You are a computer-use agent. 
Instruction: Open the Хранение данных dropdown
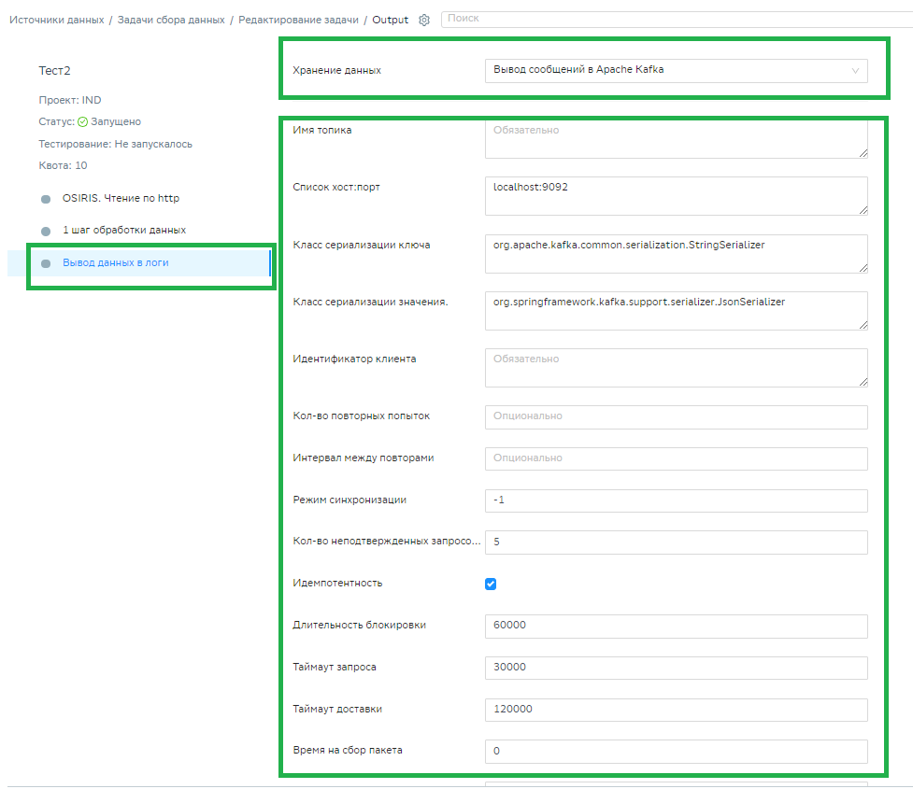point(676,70)
